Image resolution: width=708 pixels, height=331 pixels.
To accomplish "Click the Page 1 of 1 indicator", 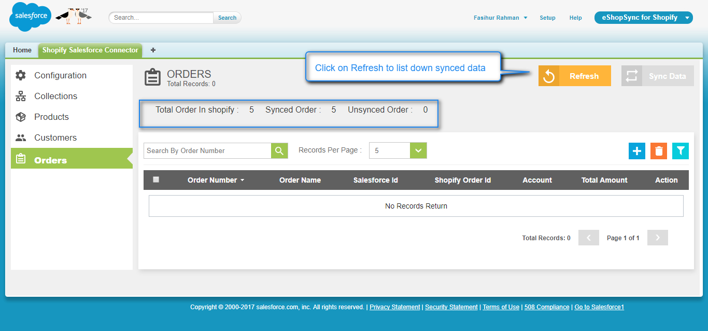I will pos(623,238).
